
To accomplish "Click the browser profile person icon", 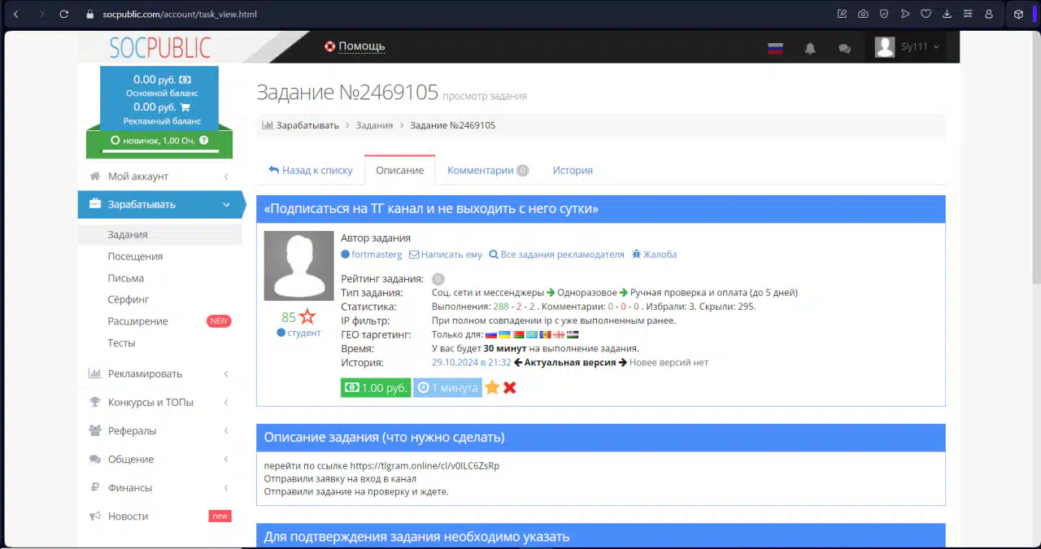I will click(989, 14).
